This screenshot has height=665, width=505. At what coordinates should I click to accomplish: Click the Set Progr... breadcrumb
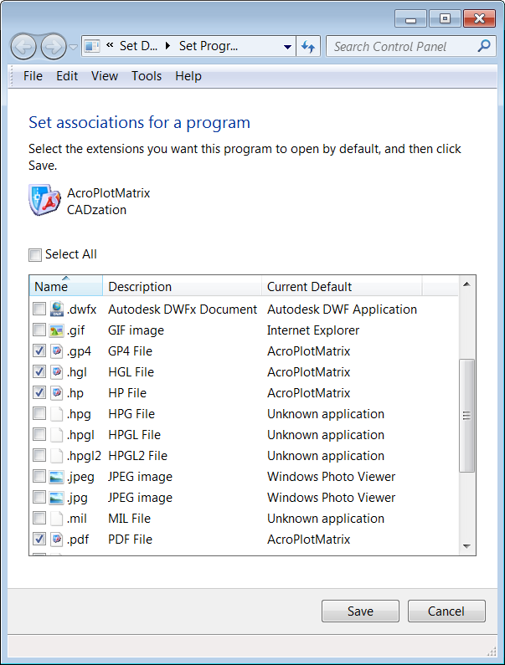(x=209, y=46)
